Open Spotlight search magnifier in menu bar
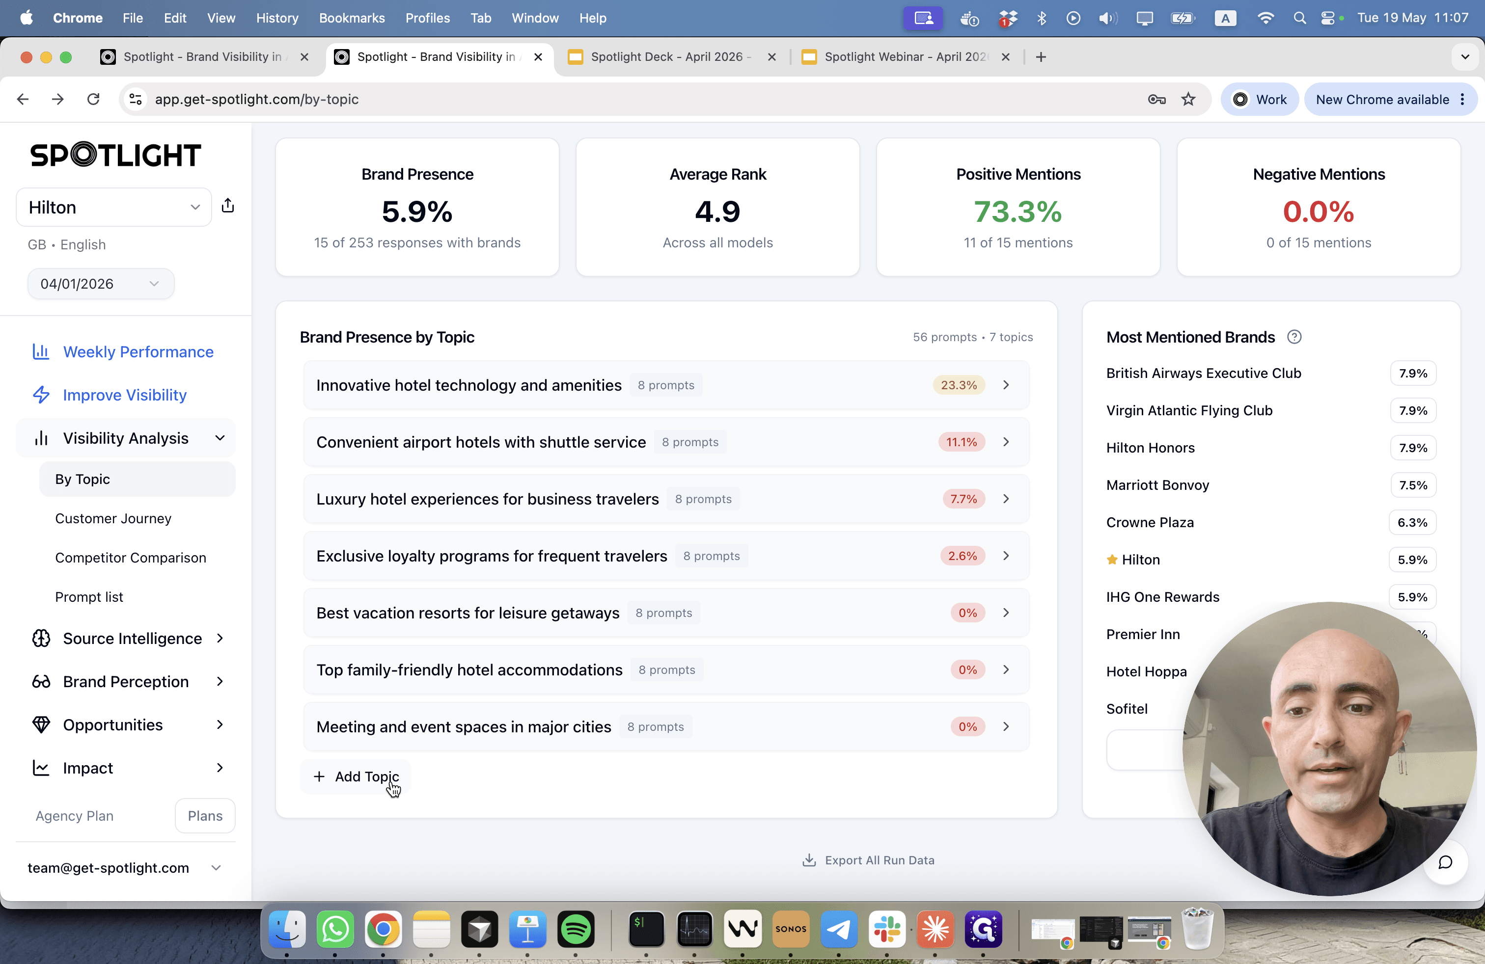 [1300, 18]
